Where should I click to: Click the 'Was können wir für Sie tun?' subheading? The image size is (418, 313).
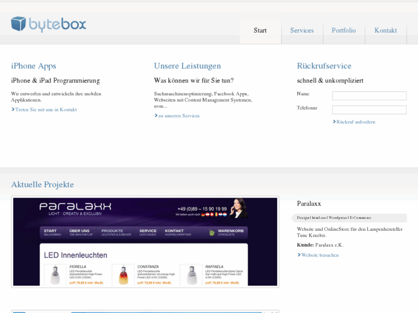tap(194, 80)
